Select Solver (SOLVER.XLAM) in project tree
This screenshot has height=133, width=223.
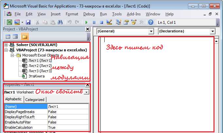tap(37, 45)
